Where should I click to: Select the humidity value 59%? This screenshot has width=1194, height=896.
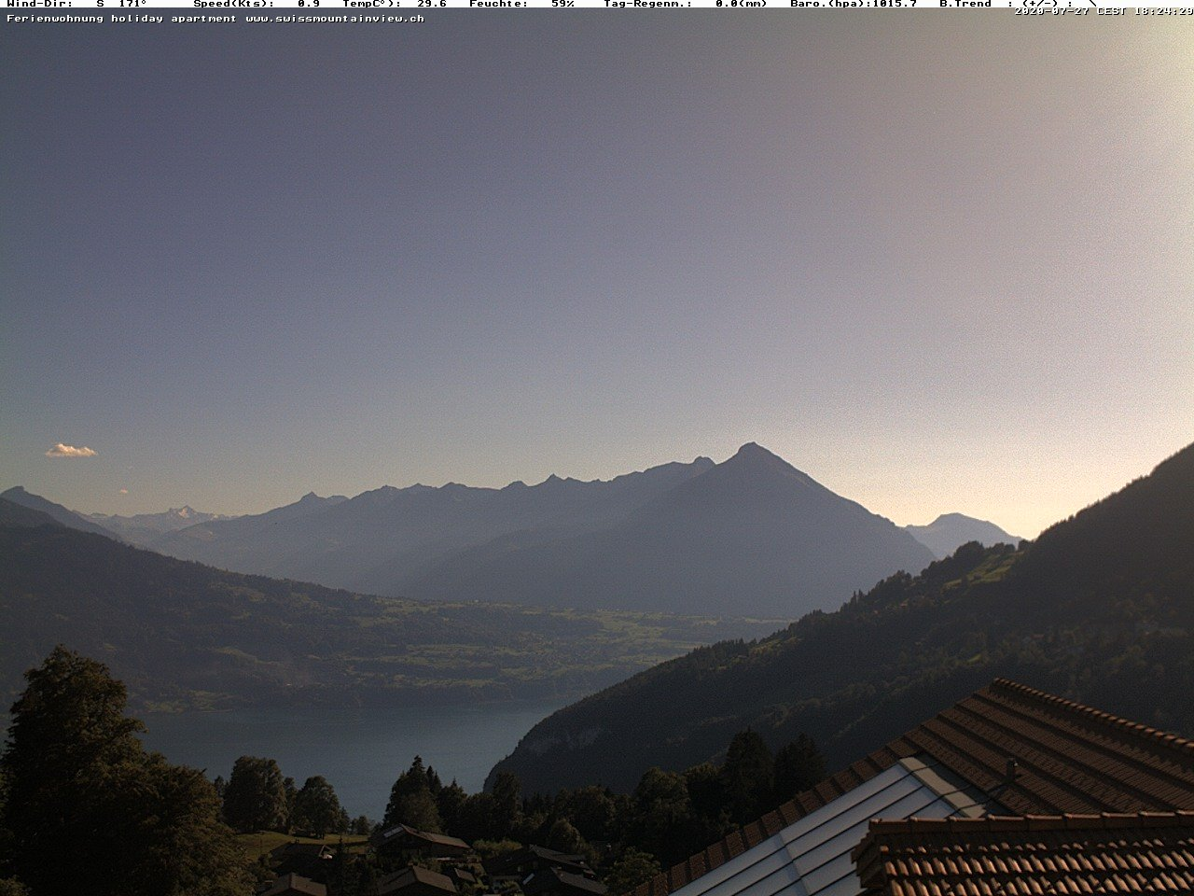click(x=562, y=4)
